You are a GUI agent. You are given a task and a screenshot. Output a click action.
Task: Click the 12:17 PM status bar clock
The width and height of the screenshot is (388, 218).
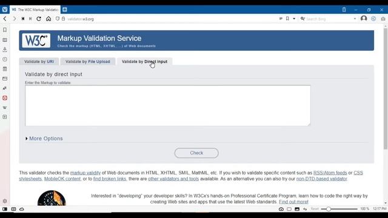coord(380,209)
